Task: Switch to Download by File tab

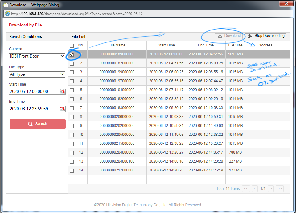Action: 25,25
